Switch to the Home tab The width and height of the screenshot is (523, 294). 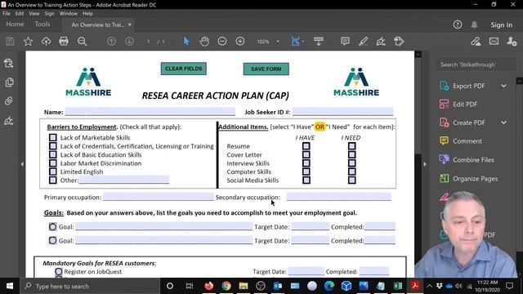tap(15, 24)
